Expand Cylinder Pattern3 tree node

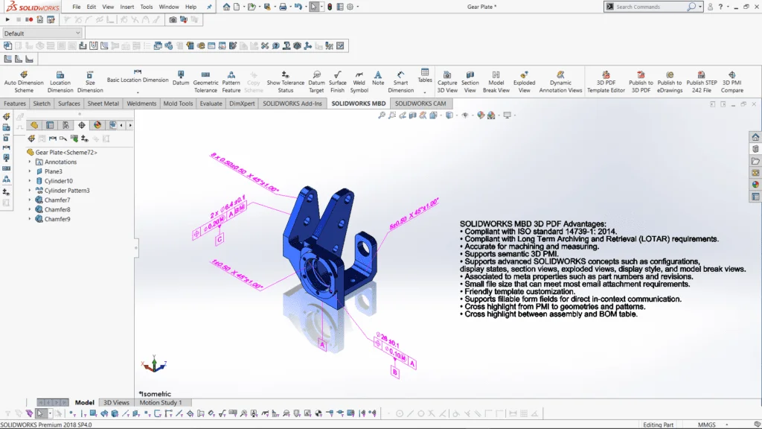(30, 190)
